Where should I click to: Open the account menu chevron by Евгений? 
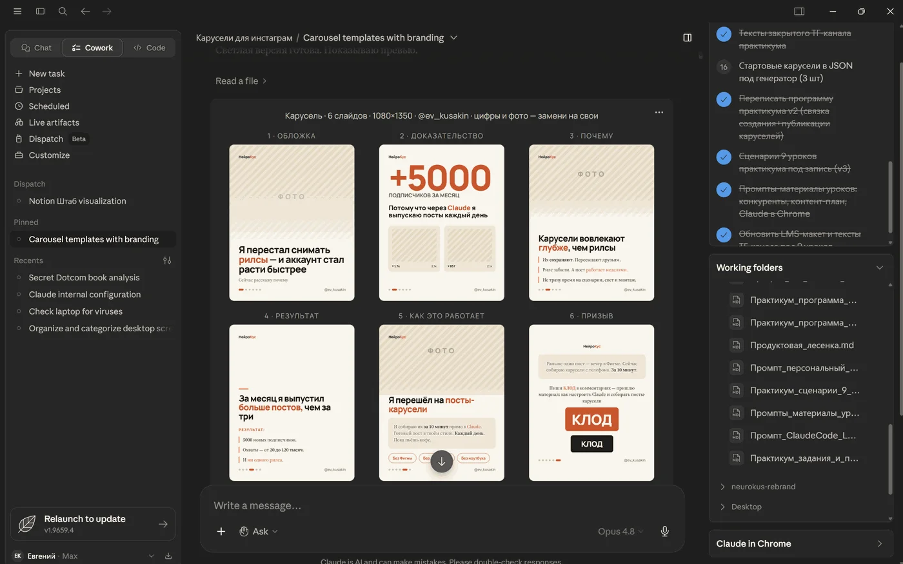click(152, 556)
